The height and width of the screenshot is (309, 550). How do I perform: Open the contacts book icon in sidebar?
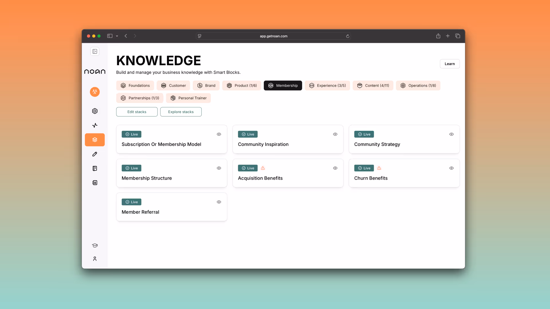(95, 183)
